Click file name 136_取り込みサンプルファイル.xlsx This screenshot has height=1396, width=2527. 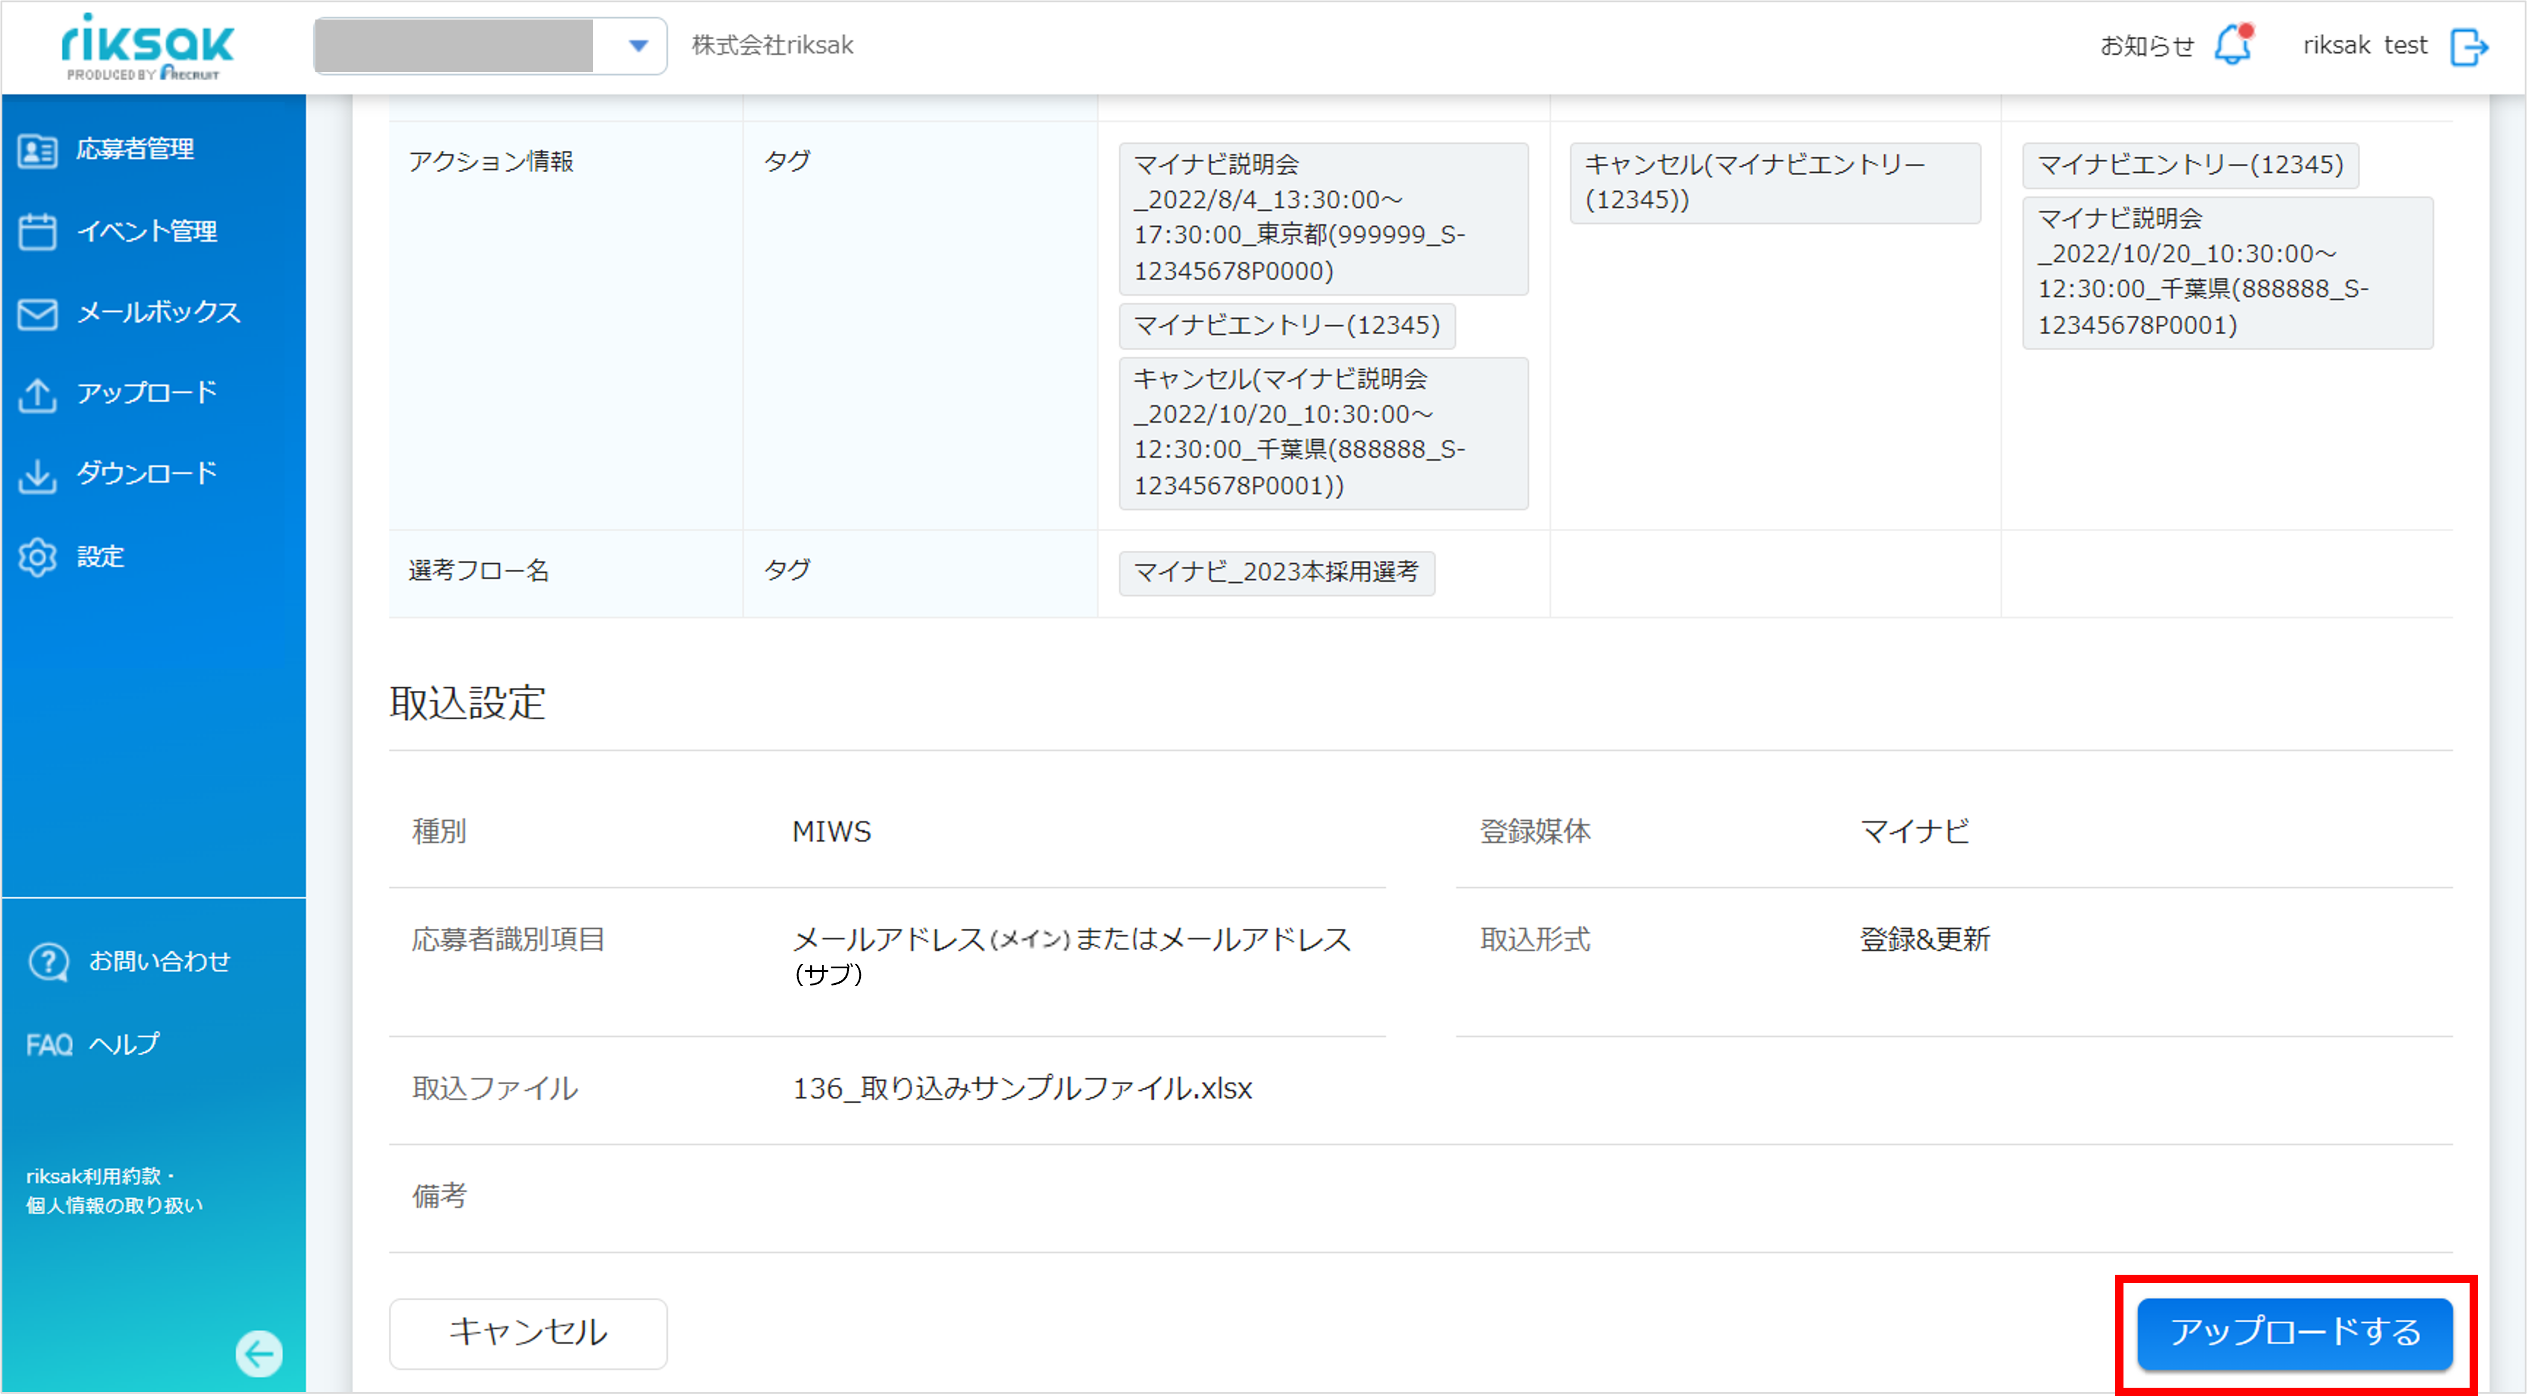pos(1022,1089)
